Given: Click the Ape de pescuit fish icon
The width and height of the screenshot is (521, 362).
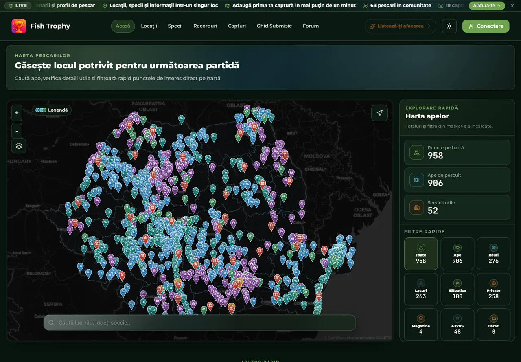Looking at the screenshot, I should [417, 180].
